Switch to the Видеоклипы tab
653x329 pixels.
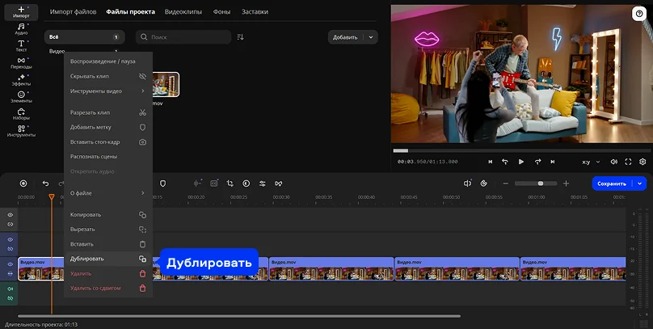[183, 11]
